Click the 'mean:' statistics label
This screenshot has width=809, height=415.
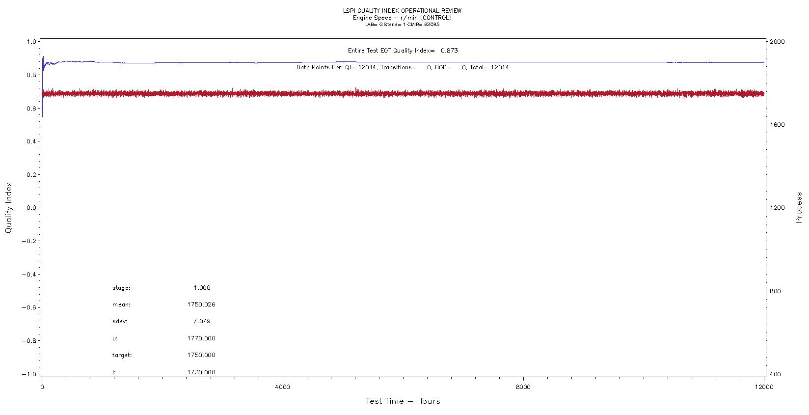(x=121, y=305)
